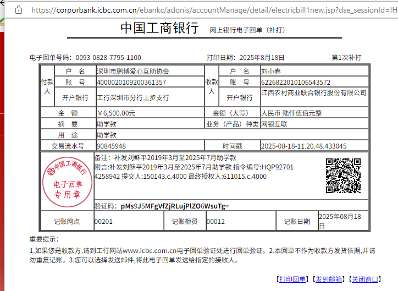The image size is (398, 291).
Task: Click the 发到邮箱 link
Action: [328, 279]
